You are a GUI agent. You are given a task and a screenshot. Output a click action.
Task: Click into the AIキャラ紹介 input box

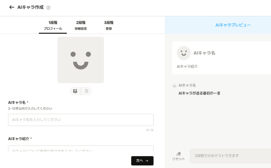tap(81, 149)
